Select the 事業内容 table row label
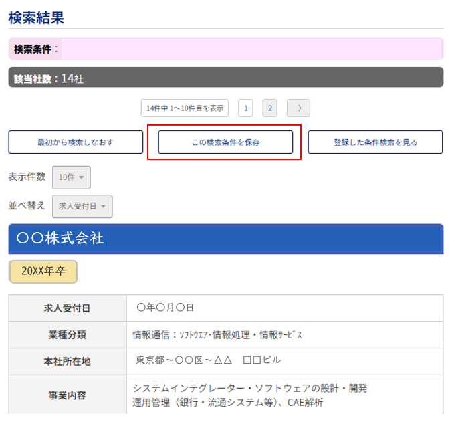 click(67, 395)
